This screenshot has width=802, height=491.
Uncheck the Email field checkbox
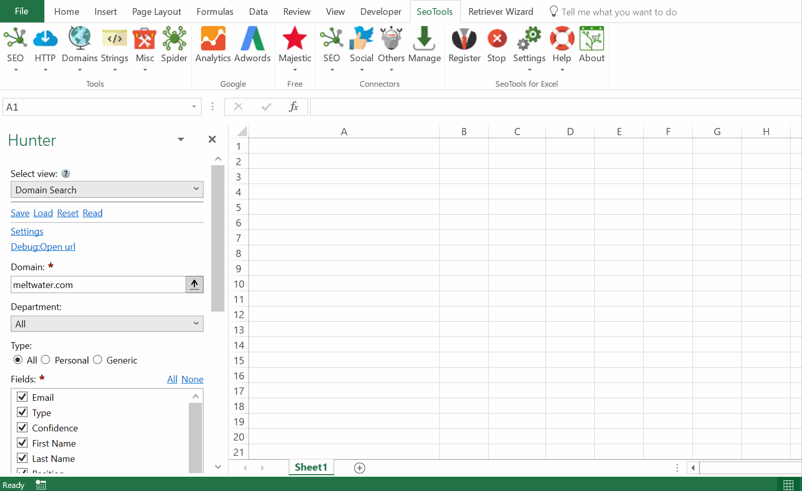[22, 397]
